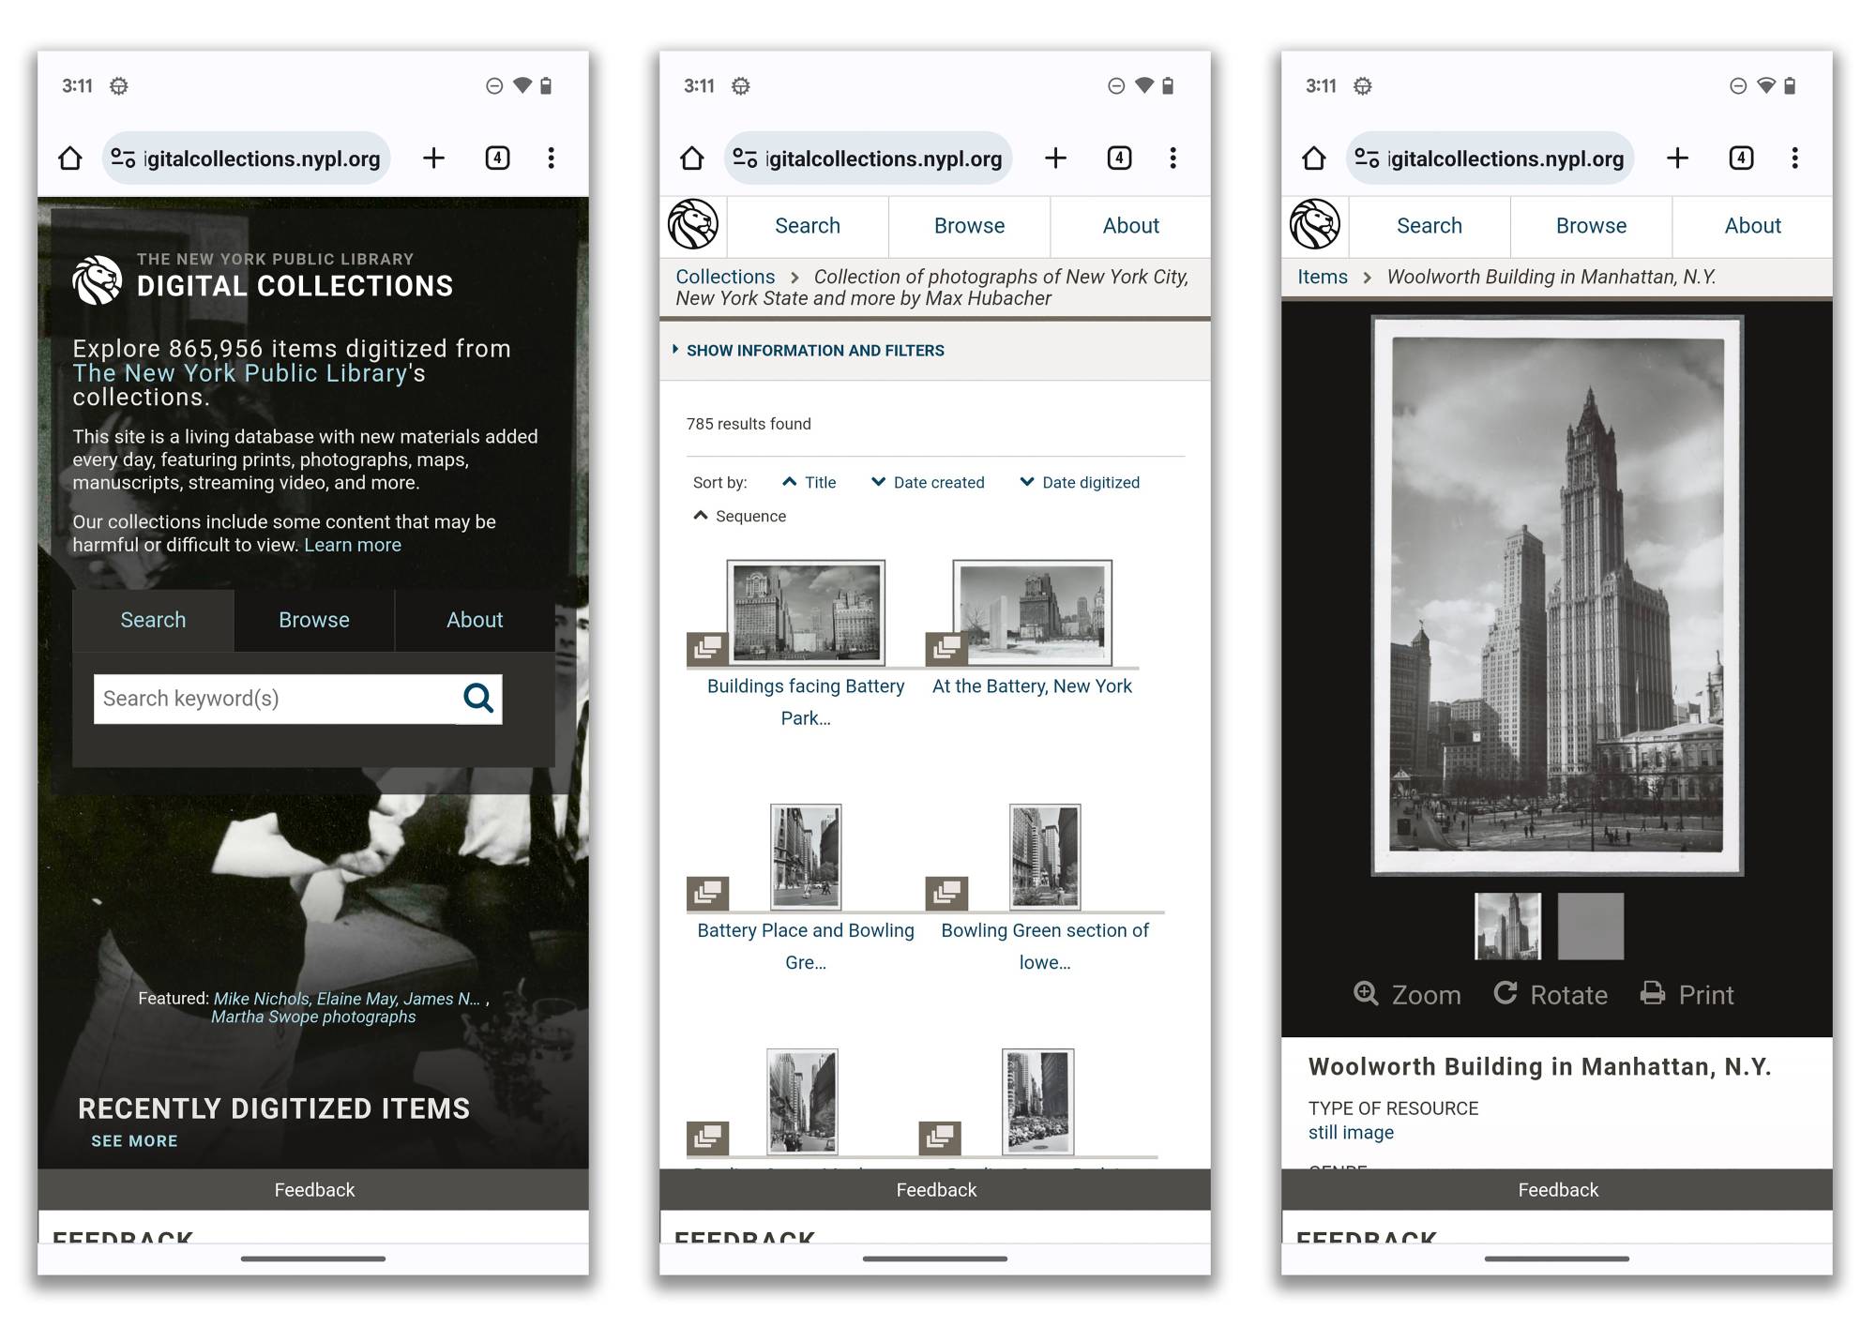The height and width of the screenshot is (1326, 1876).
Task: Select About tab on homepage
Action: (475, 620)
